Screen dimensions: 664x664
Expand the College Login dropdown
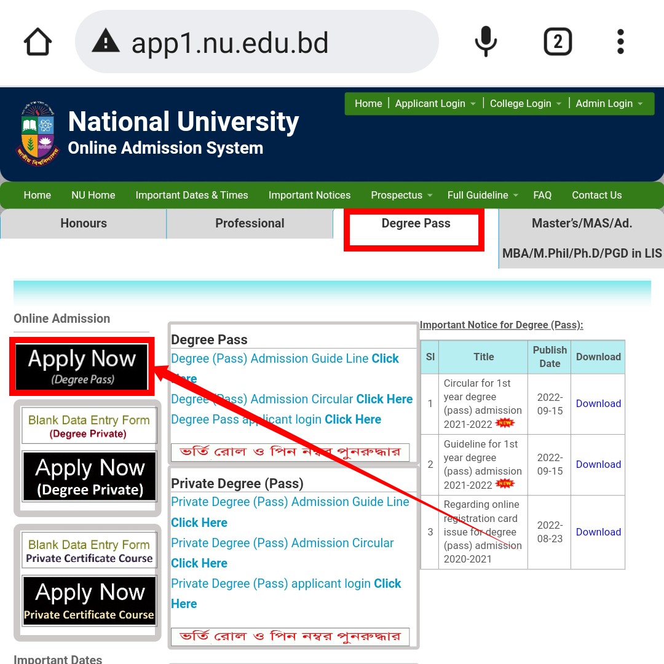525,103
